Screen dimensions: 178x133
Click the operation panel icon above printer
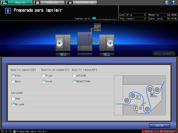[97, 27]
